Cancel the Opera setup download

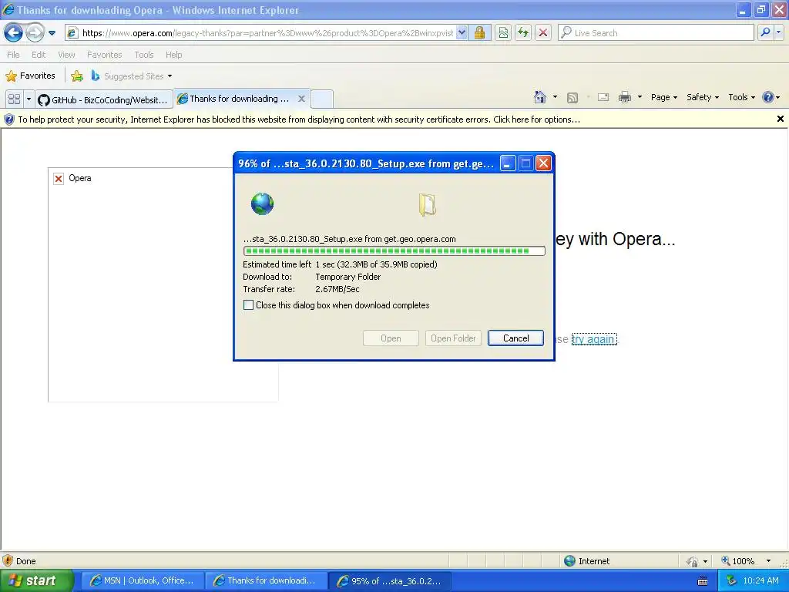click(515, 338)
